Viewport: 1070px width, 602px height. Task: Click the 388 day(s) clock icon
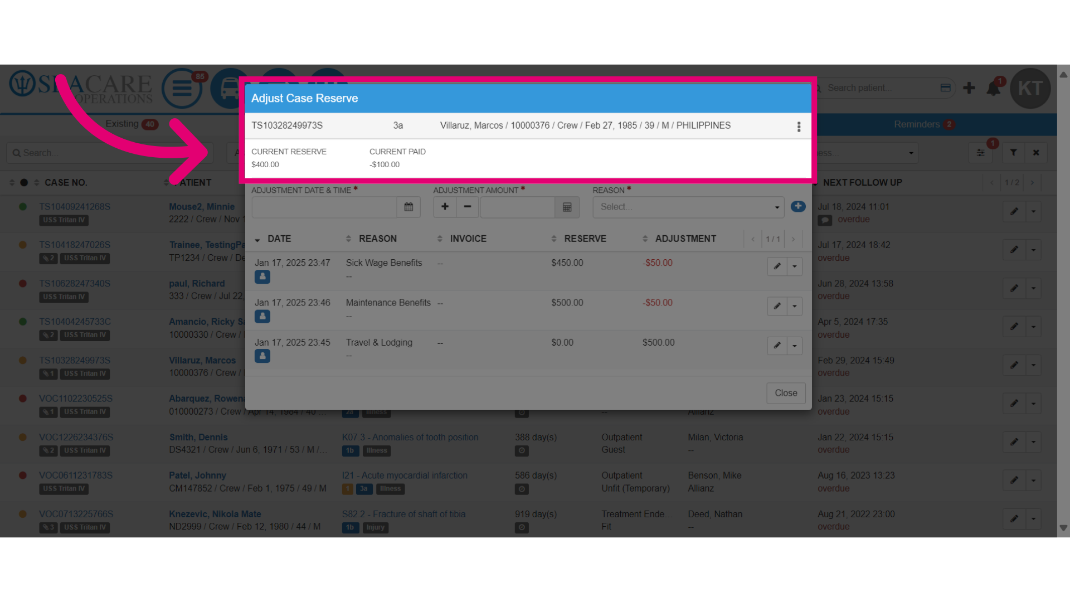[x=522, y=450]
